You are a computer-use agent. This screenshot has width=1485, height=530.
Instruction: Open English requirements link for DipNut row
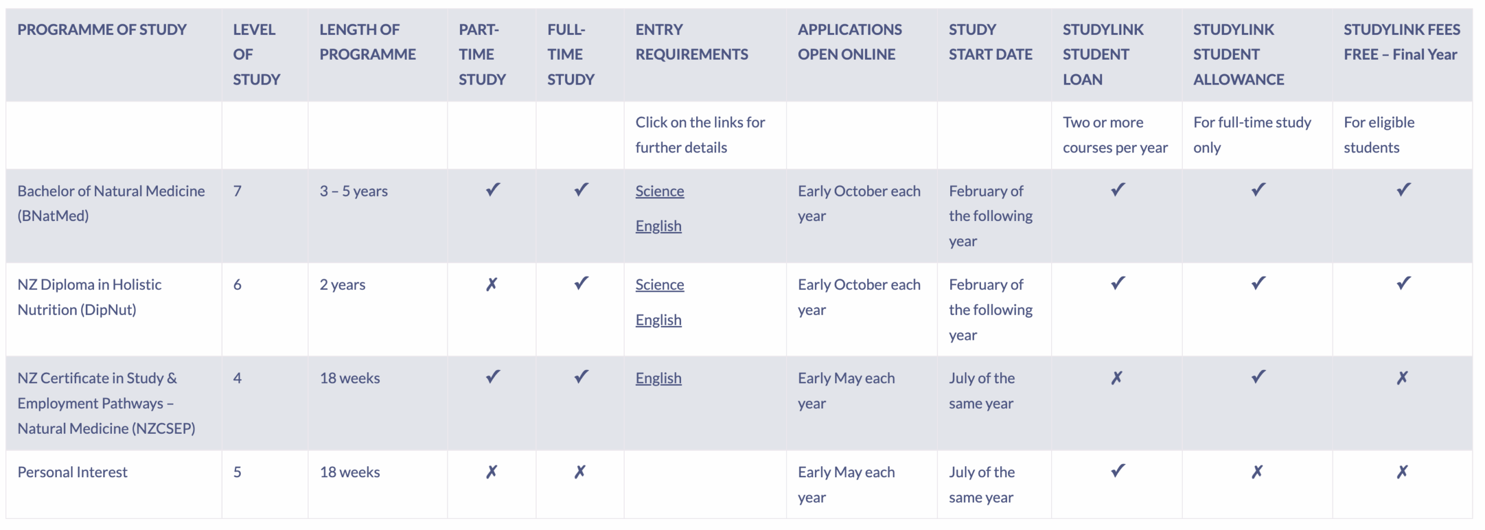pos(658,320)
